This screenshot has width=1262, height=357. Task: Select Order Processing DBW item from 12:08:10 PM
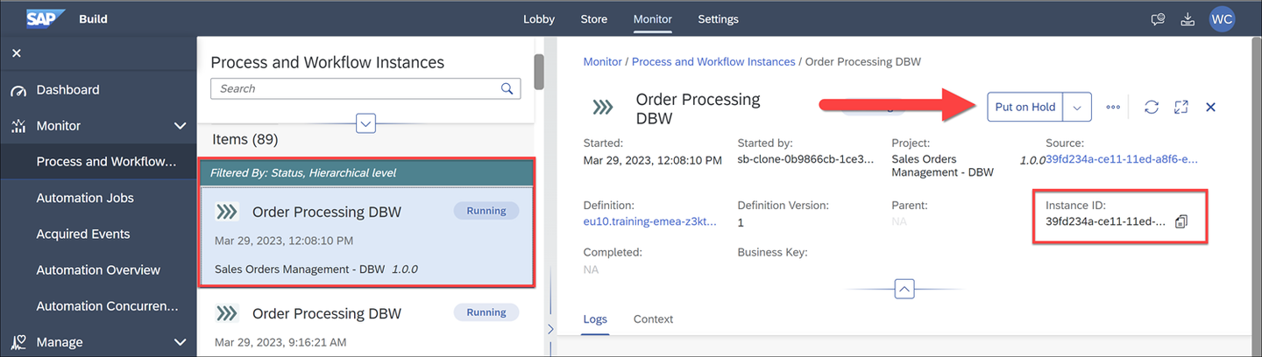(x=366, y=236)
